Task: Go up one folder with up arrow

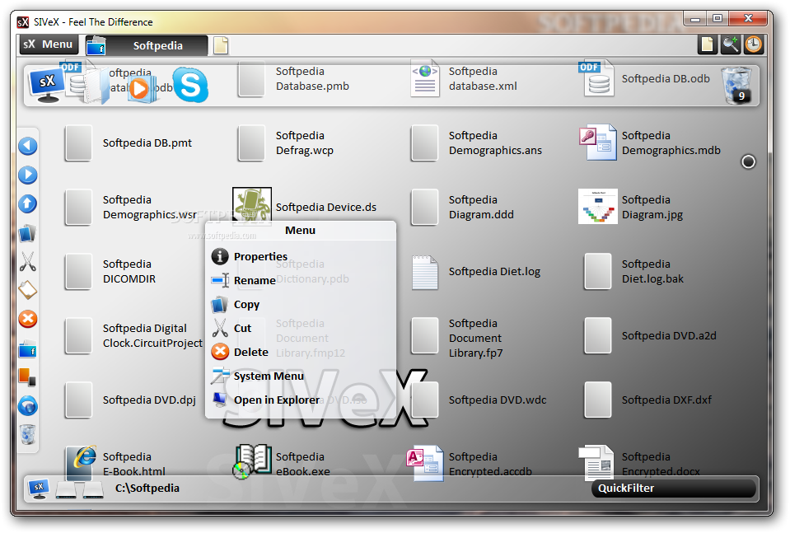Action: point(28,204)
